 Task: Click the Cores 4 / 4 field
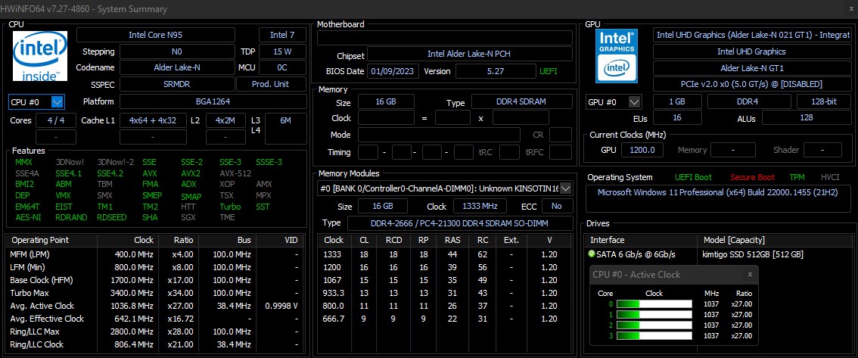tap(56, 120)
